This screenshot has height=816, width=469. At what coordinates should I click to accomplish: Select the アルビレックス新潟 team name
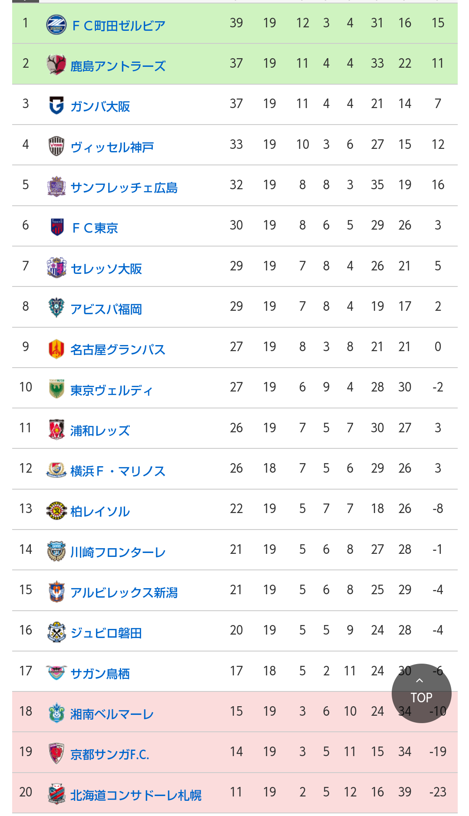point(124,592)
